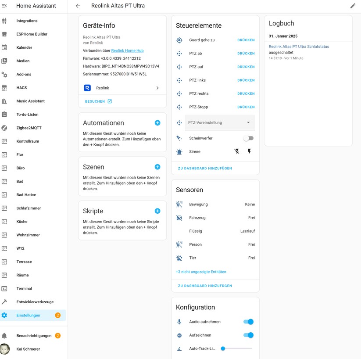
Task: Show the 3 hidden entities in Sensoren
Action: (201, 272)
